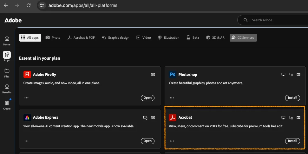Click the Adobe Firefly app icon
This screenshot has height=154, width=308.
pyautogui.click(x=27, y=75)
